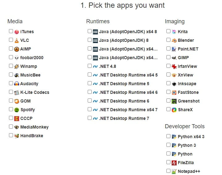Click the XnView label
This screenshot has height=175, width=222.
click(186, 75)
